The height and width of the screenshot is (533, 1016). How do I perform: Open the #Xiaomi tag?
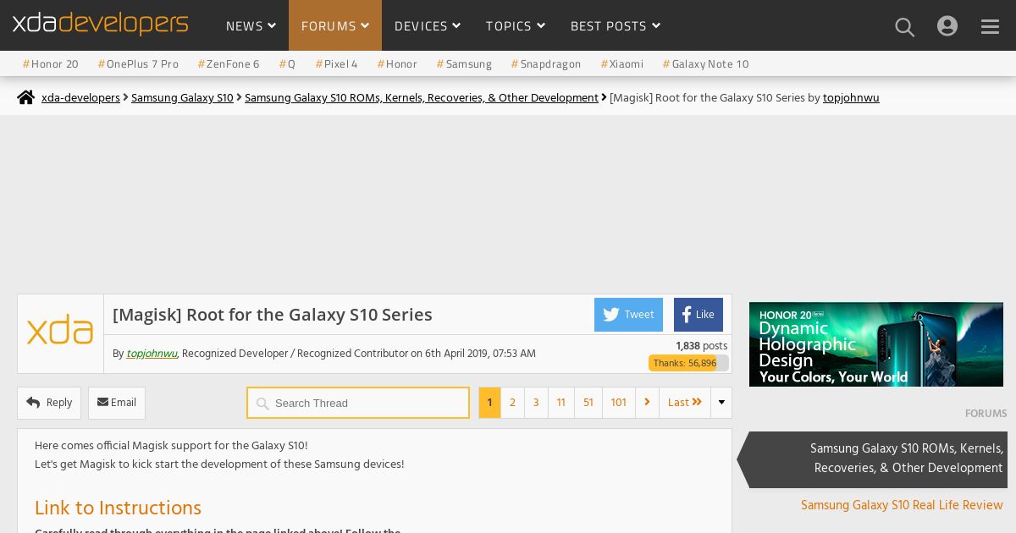tap(622, 64)
